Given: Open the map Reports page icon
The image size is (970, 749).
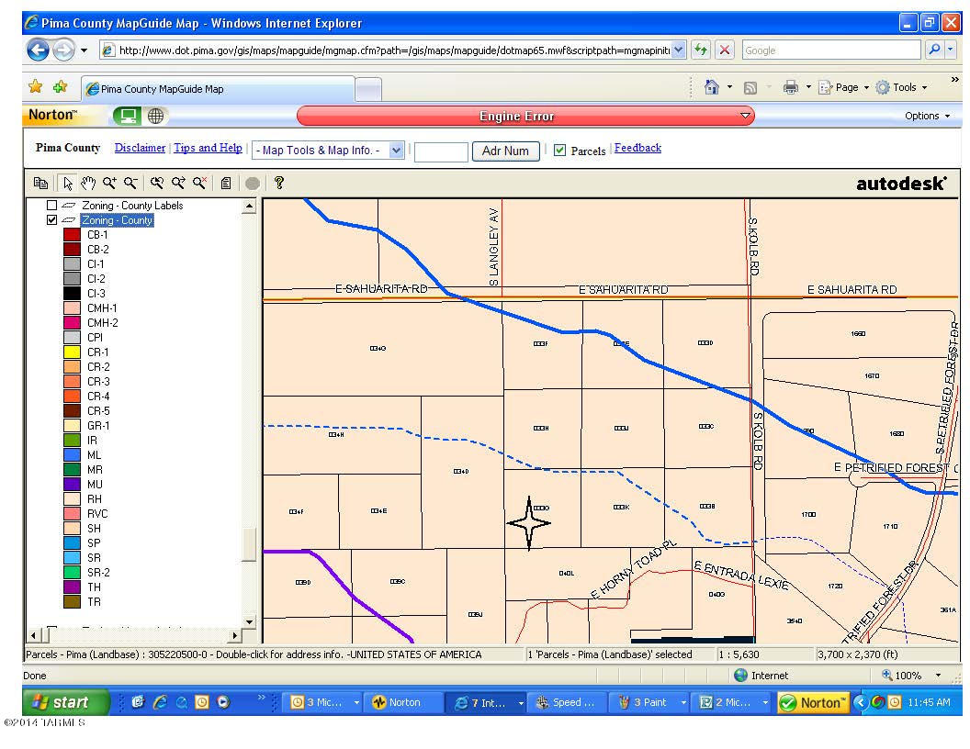Looking at the screenshot, I should coord(226,183).
